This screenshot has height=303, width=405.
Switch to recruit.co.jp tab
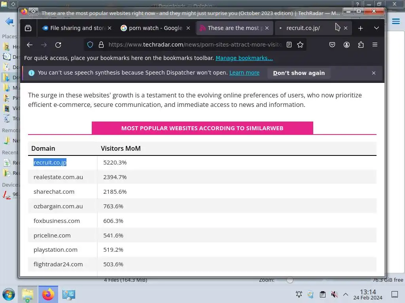[x=313, y=28]
